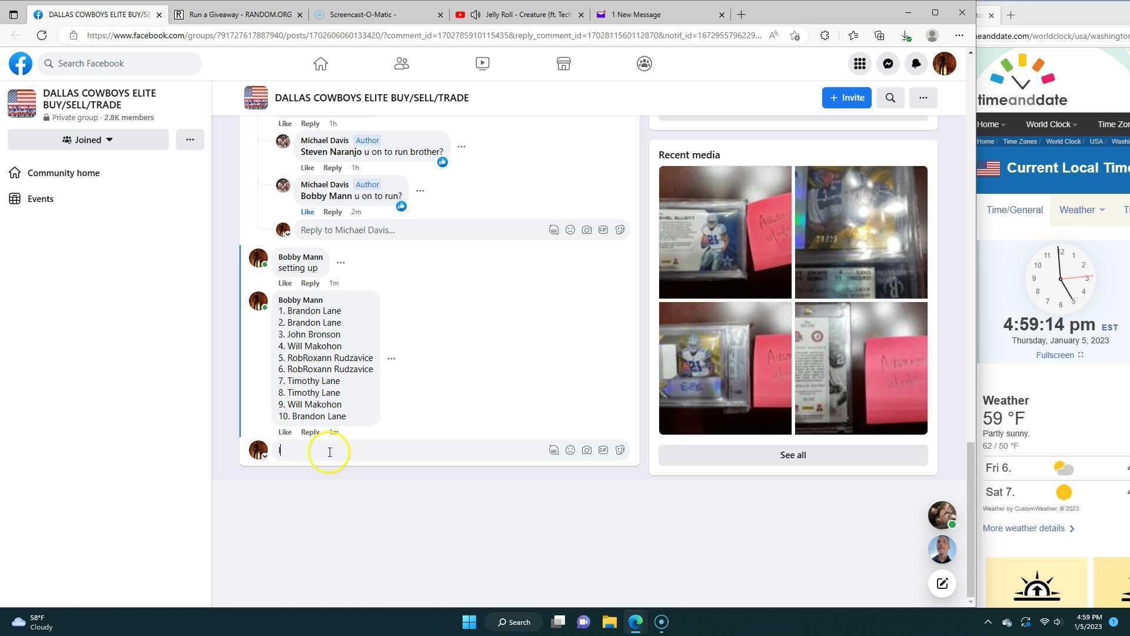Open the Messenger icon
This screenshot has width=1130, height=636.
click(888, 64)
